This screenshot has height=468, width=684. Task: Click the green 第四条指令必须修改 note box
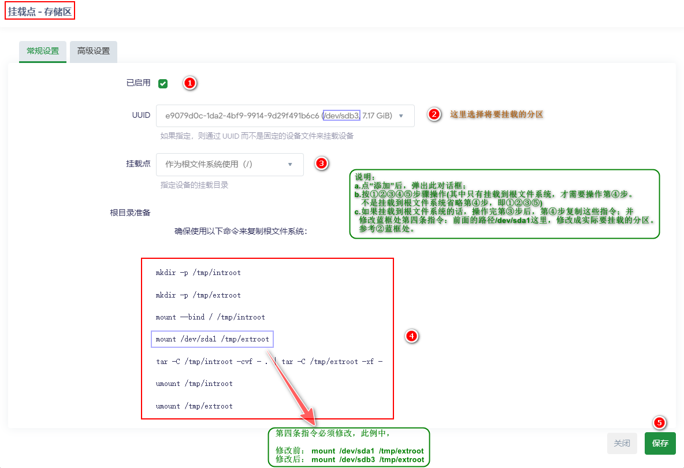350,447
